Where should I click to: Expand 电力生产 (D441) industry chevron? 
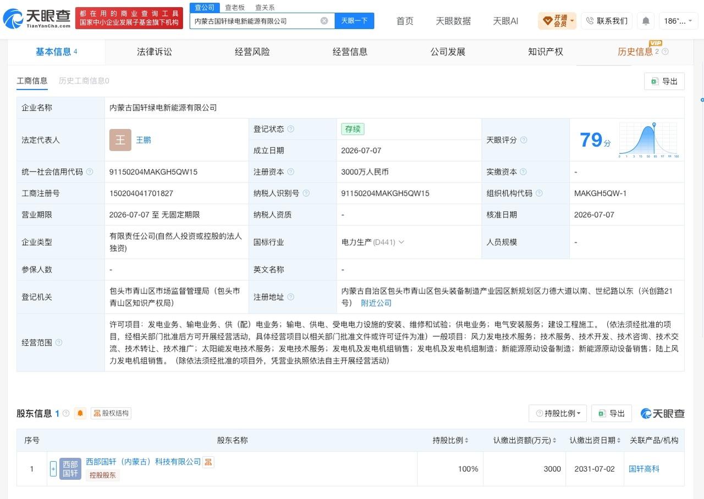coord(401,242)
